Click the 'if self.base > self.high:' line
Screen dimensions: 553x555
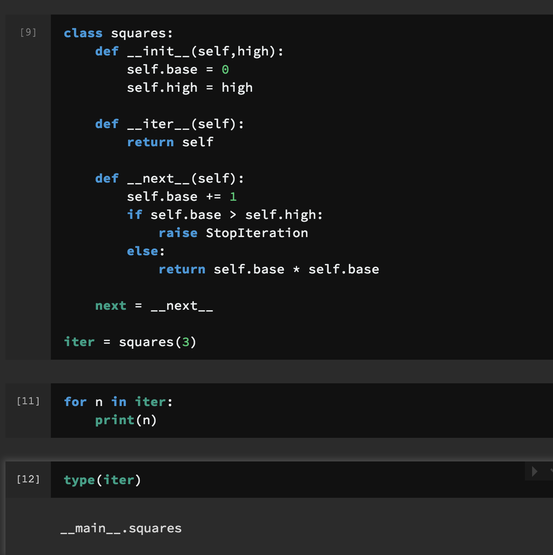pos(225,215)
